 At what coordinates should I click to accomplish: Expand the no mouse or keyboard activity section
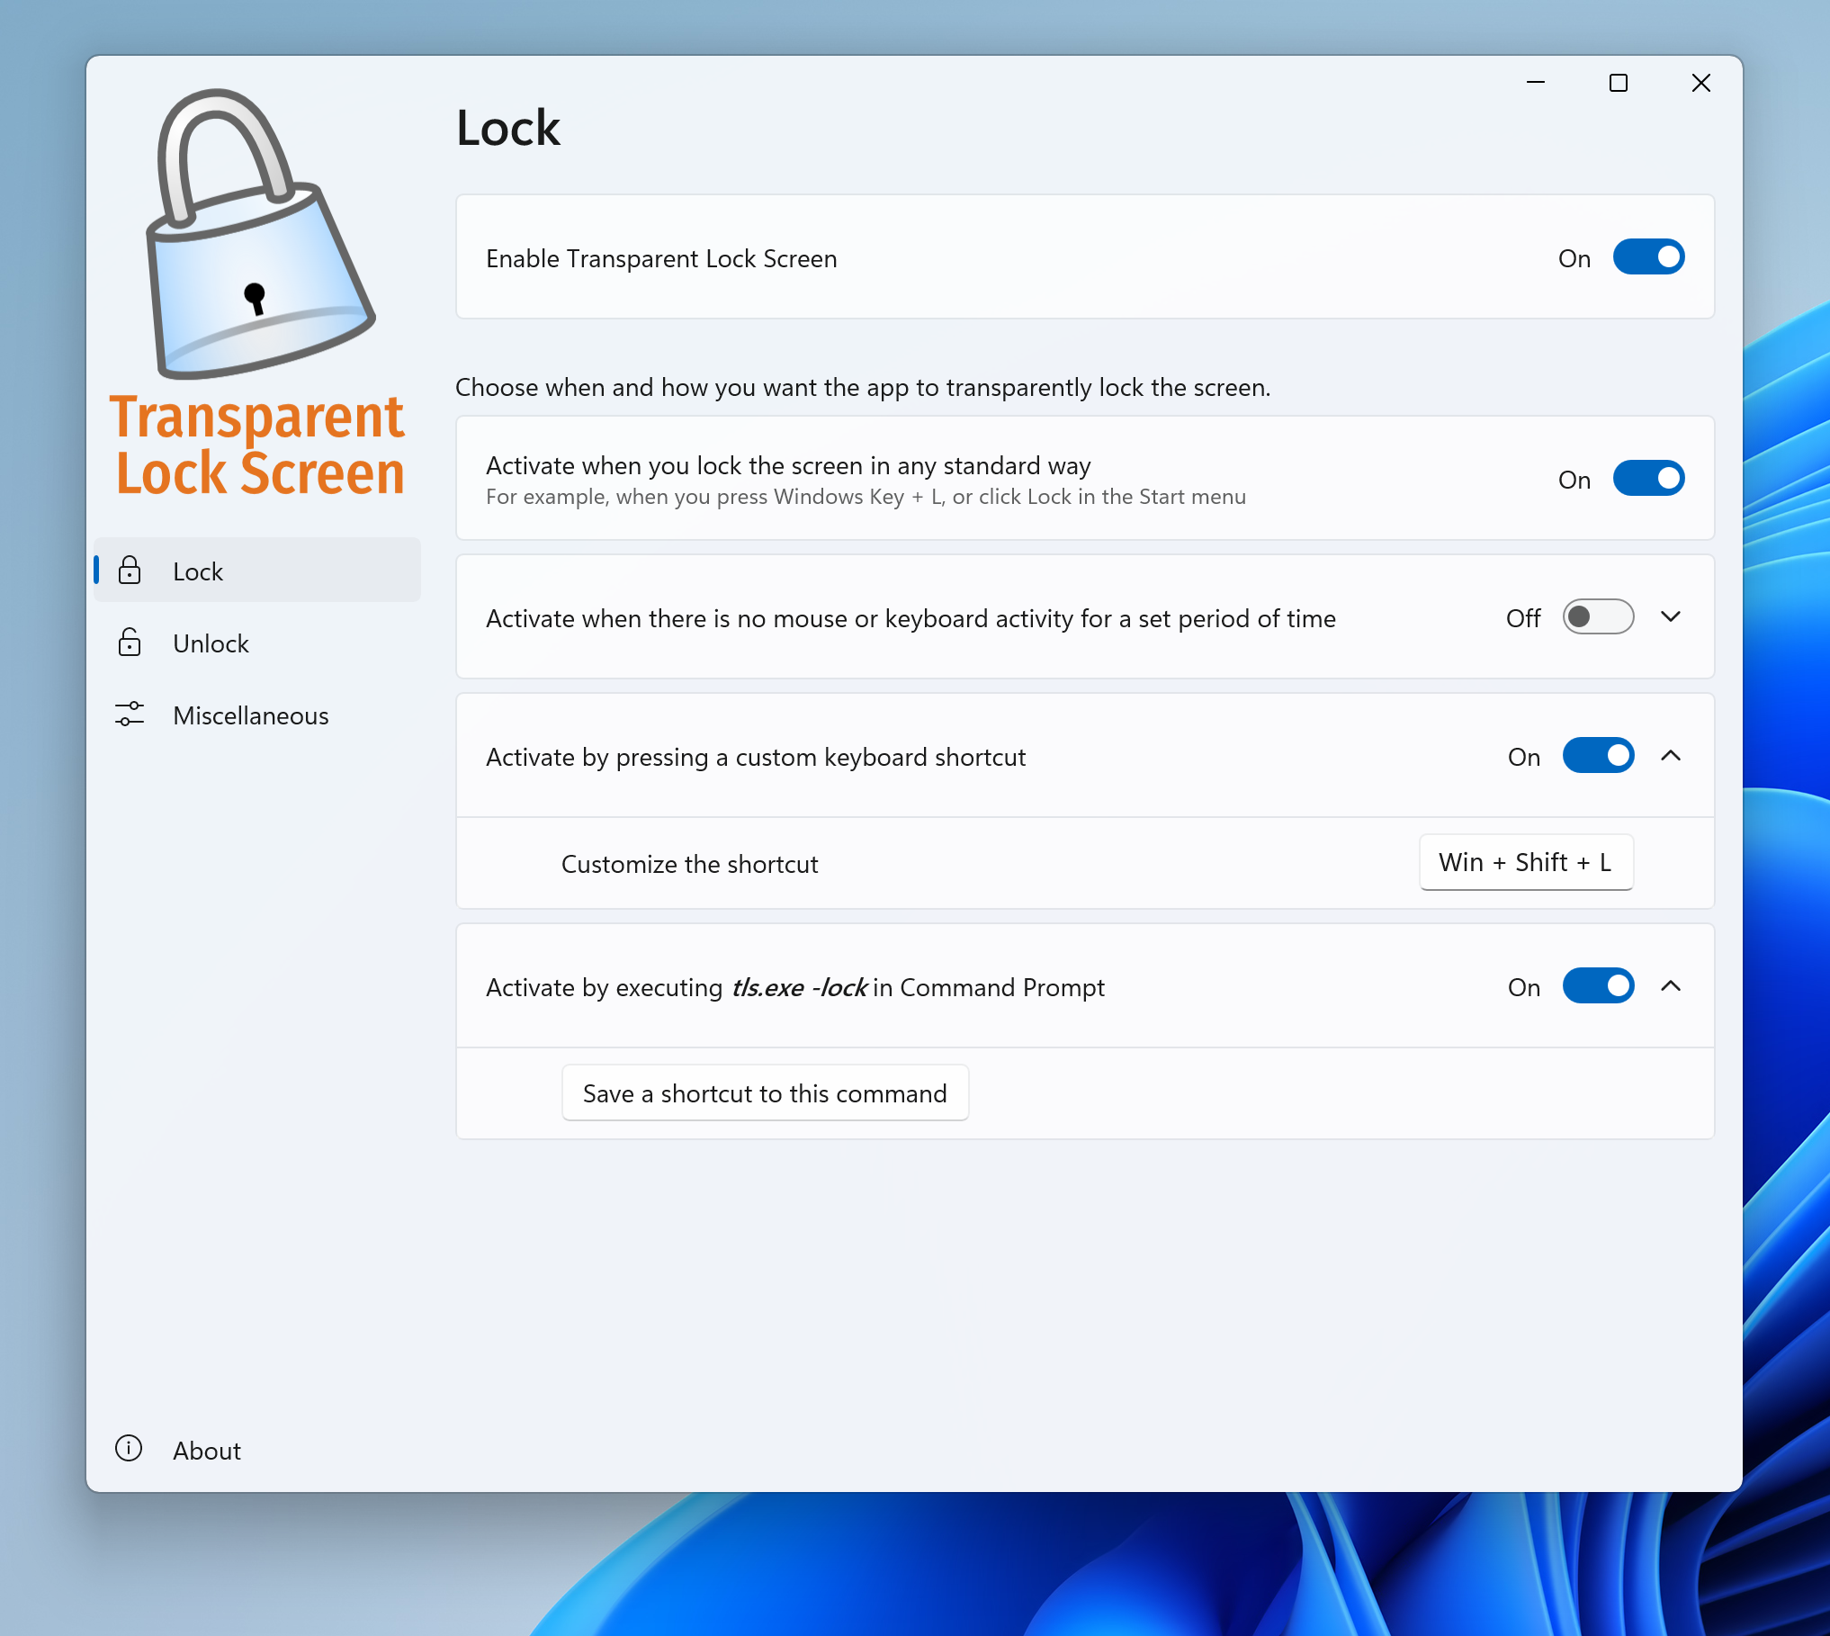pyautogui.click(x=1671, y=617)
